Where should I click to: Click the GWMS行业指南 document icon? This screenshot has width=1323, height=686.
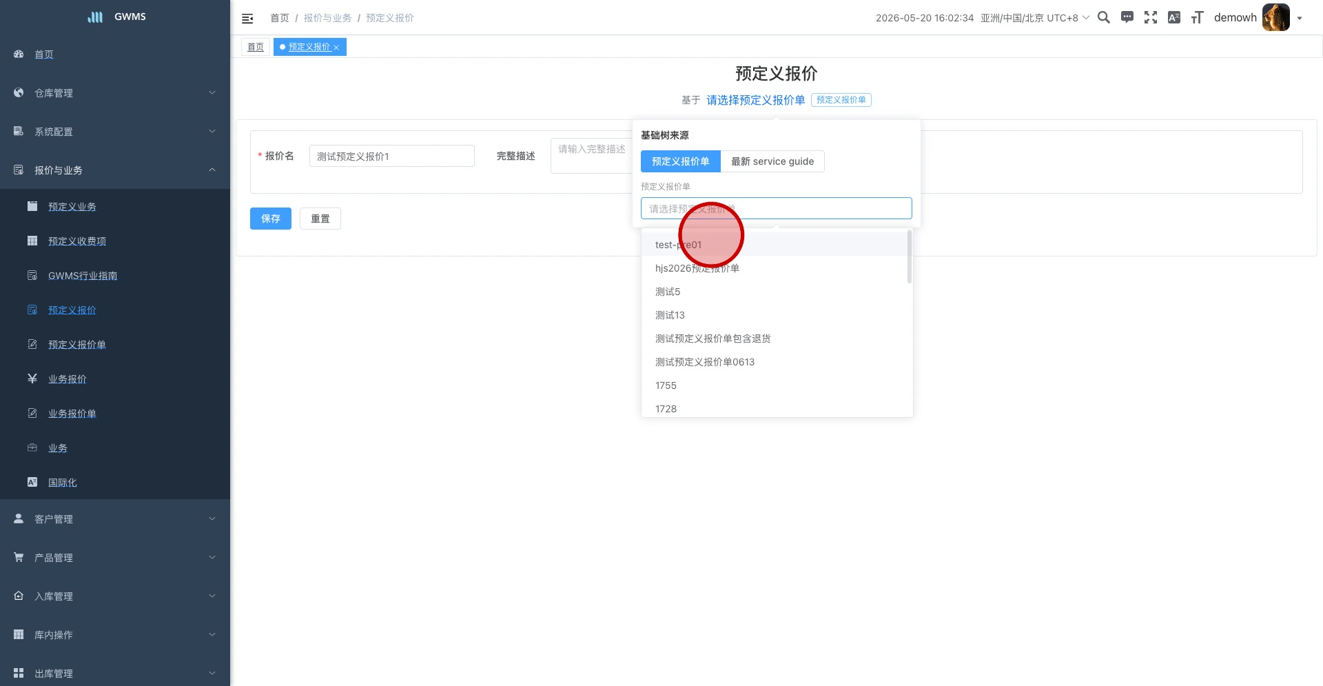point(32,275)
